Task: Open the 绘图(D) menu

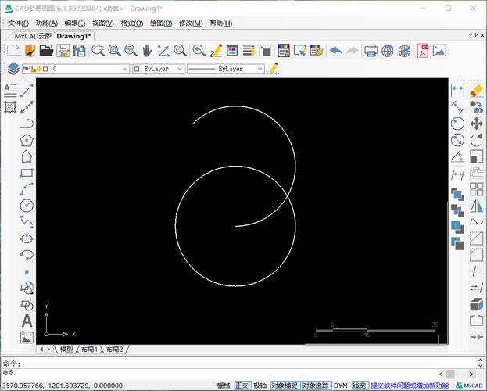Action: [160, 23]
